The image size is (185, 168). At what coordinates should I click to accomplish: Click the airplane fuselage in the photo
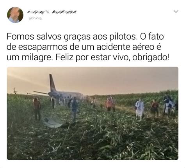[x=66, y=95]
